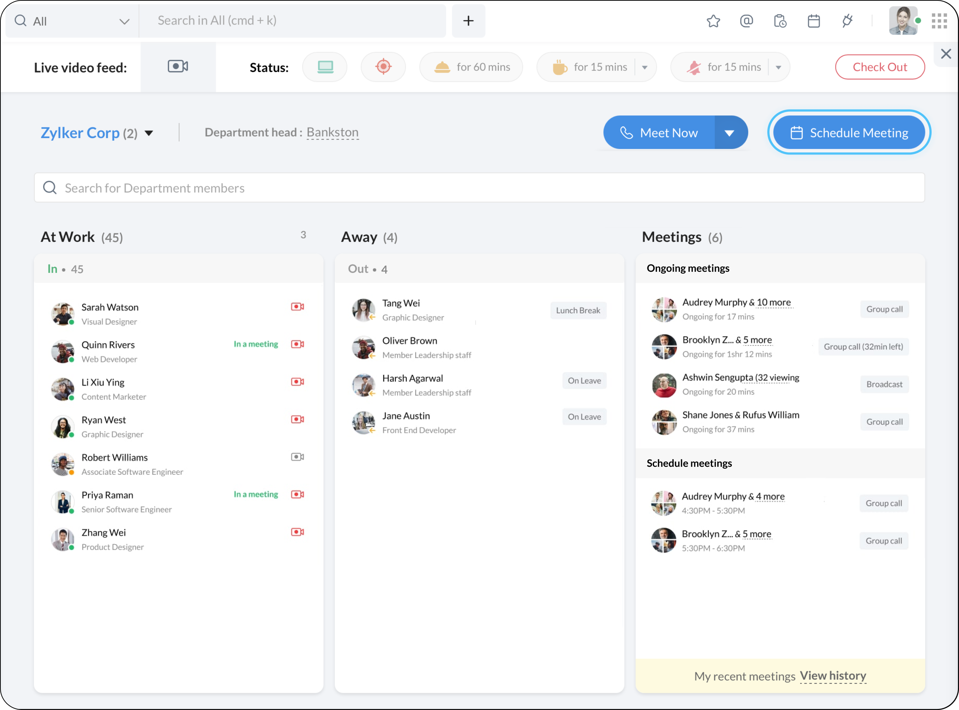Image resolution: width=959 pixels, height=710 pixels.
Task: Toggle the live video feed camera
Action: pyautogui.click(x=178, y=66)
